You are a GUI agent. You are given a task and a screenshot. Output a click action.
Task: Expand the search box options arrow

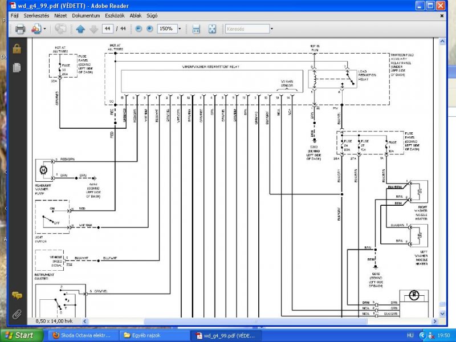[272, 29]
